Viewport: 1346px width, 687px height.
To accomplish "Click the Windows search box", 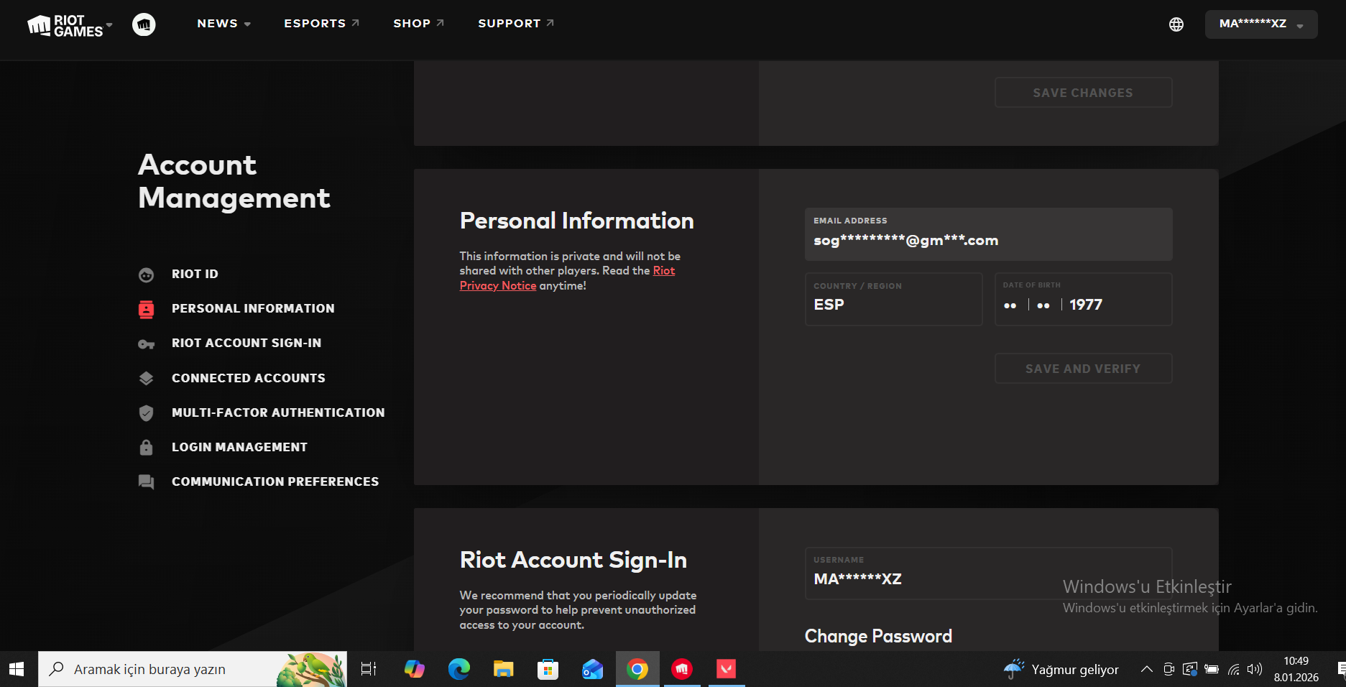I will [193, 670].
